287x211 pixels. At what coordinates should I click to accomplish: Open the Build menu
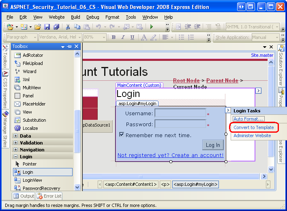pyautogui.click(x=75, y=17)
